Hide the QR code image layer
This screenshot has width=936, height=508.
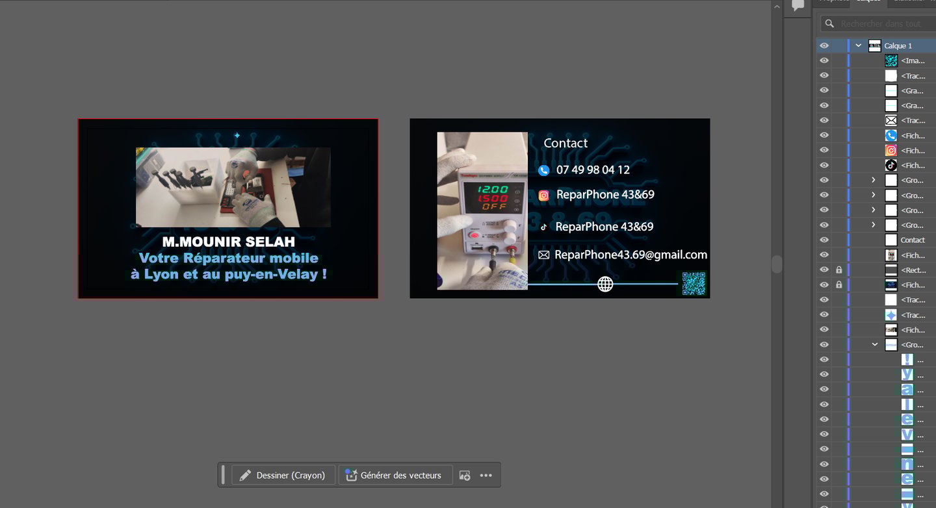(824, 60)
